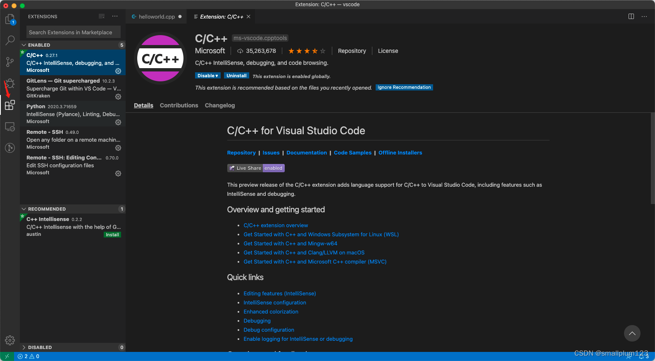Open the Details tab

click(143, 105)
